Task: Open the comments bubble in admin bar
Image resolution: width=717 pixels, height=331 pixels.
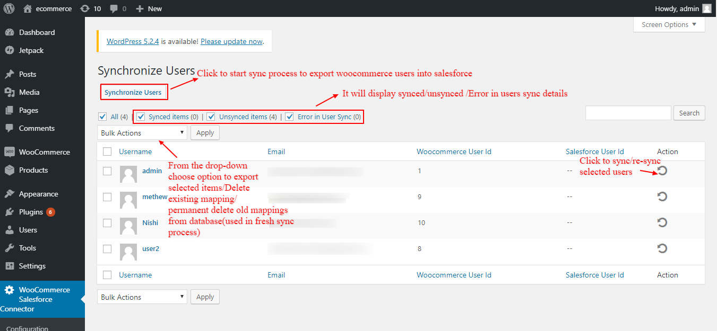Action: tap(114, 8)
